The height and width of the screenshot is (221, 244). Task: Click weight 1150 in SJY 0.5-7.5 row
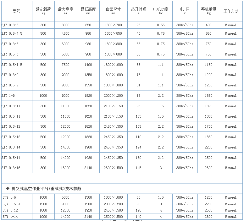(208, 65)
